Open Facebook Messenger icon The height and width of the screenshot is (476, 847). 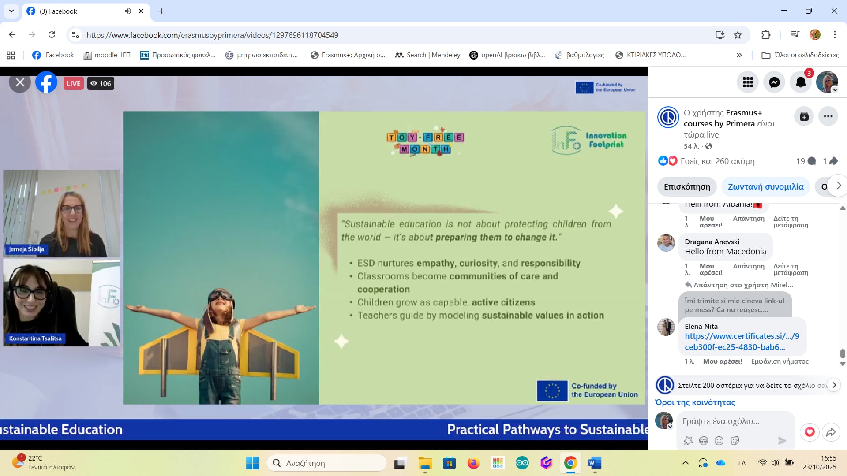tap(774, 82)
